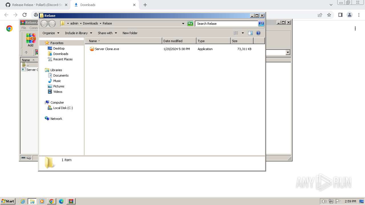Open Explorer help

(258, 33)
